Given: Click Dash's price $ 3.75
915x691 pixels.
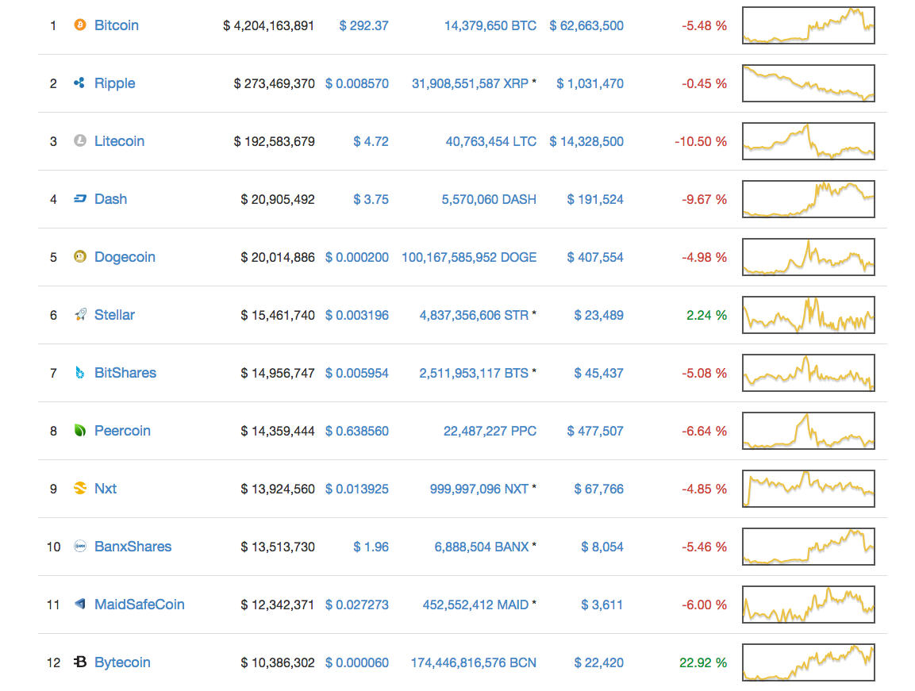Looking at the screenshot, I should coord(371,199).
